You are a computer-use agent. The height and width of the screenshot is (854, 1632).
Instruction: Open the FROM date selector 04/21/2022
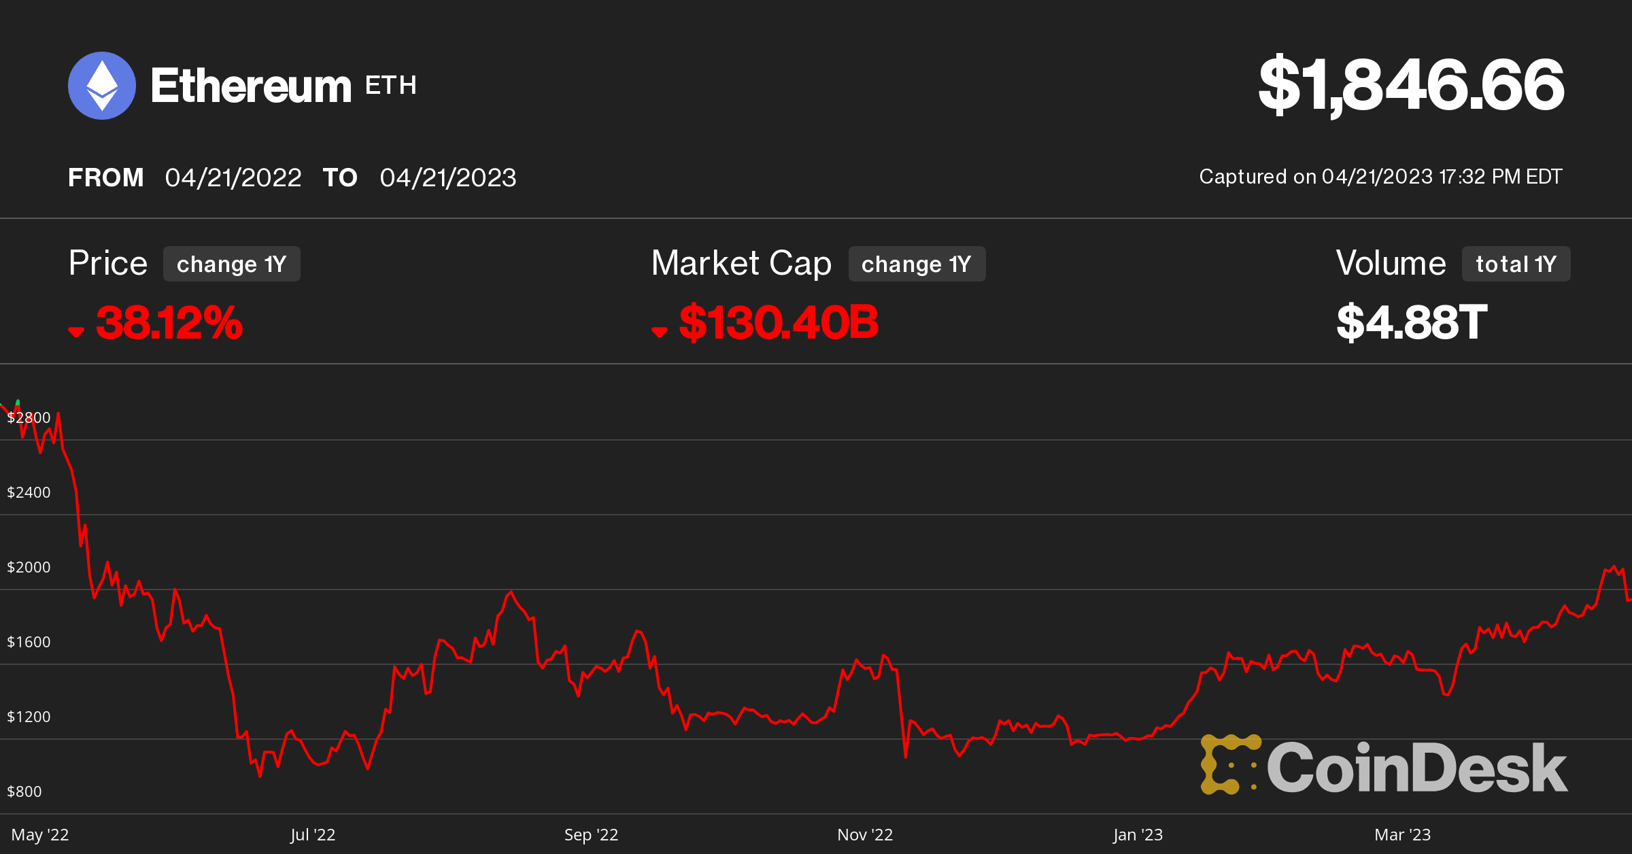pyautogui.click(x=234, y=177)
